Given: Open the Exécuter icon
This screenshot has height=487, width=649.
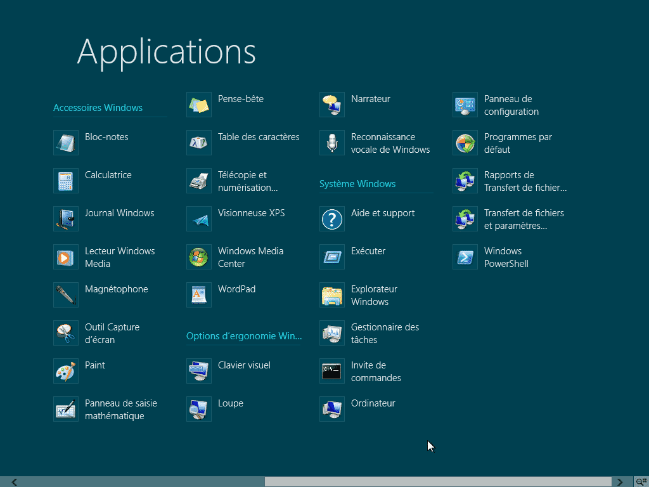Looking at the screenshot, I should (x=332, y=257).
